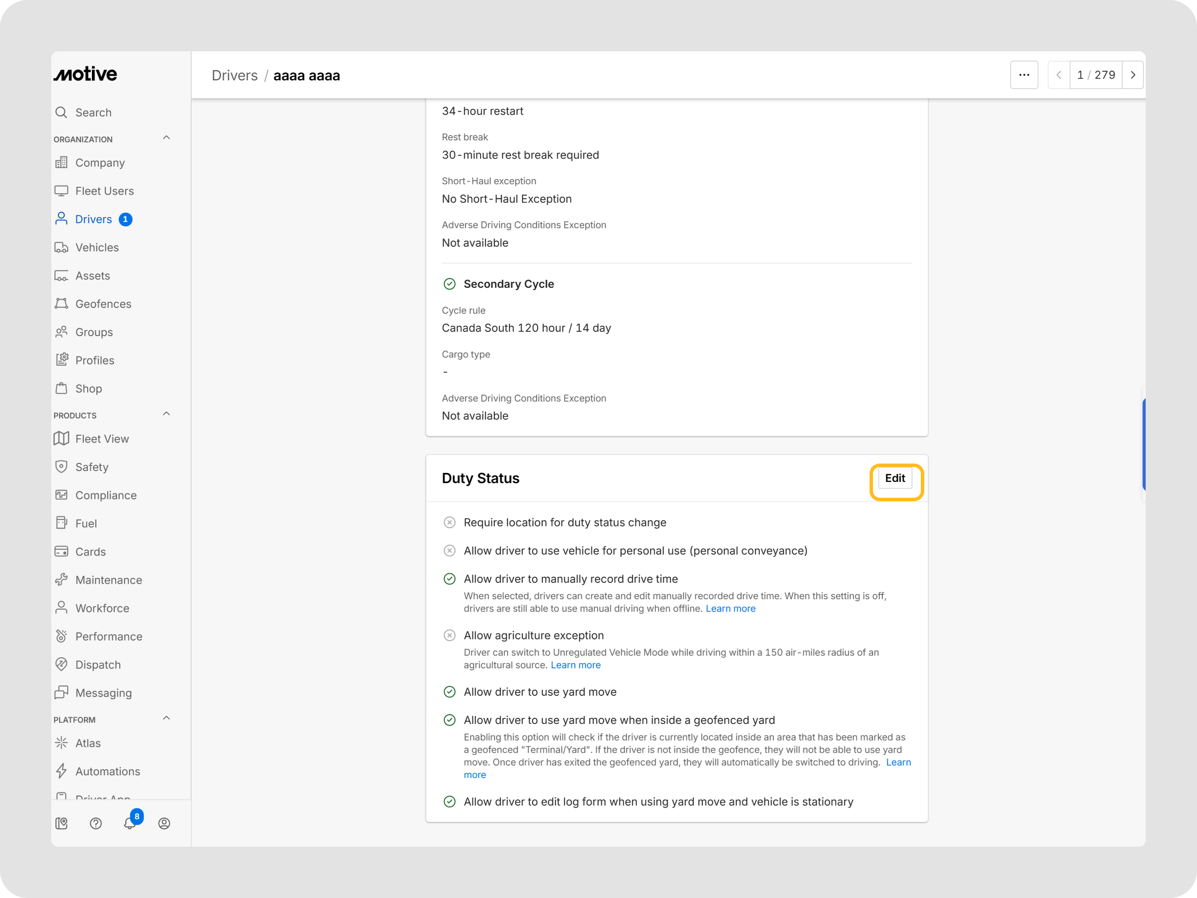1197x898 pixels.
Task: Open Learn more for manual drive time
Action: 731,609
